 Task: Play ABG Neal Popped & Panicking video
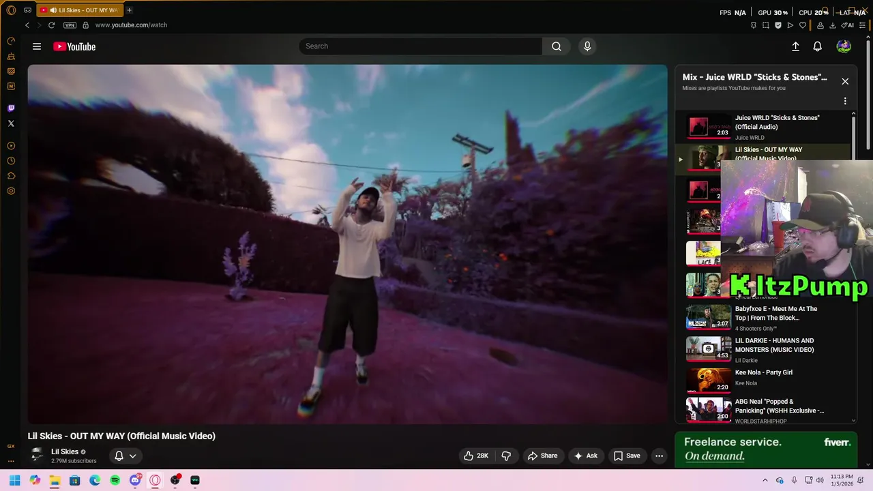tap(764, 411)
